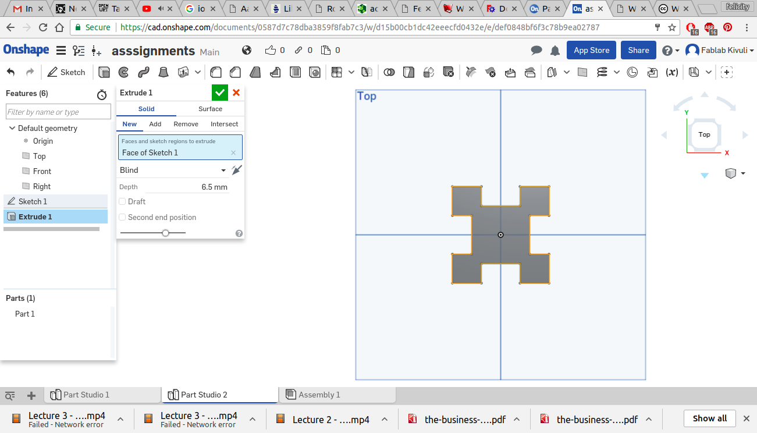This screenshot has height=433, width=757.
Task: Open the Blind end type dropdown
Action: coord(173,170)
